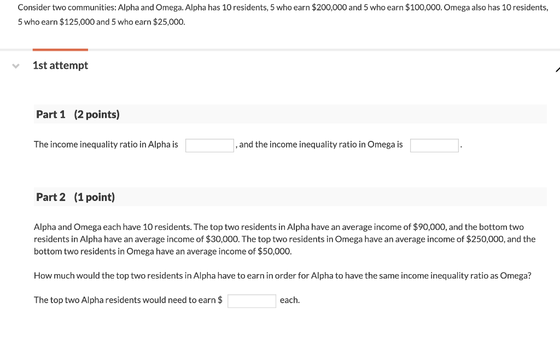Toggle the collapse arrow for the attempt panel
Screen dimensions: 560x337
click(16, 66)
